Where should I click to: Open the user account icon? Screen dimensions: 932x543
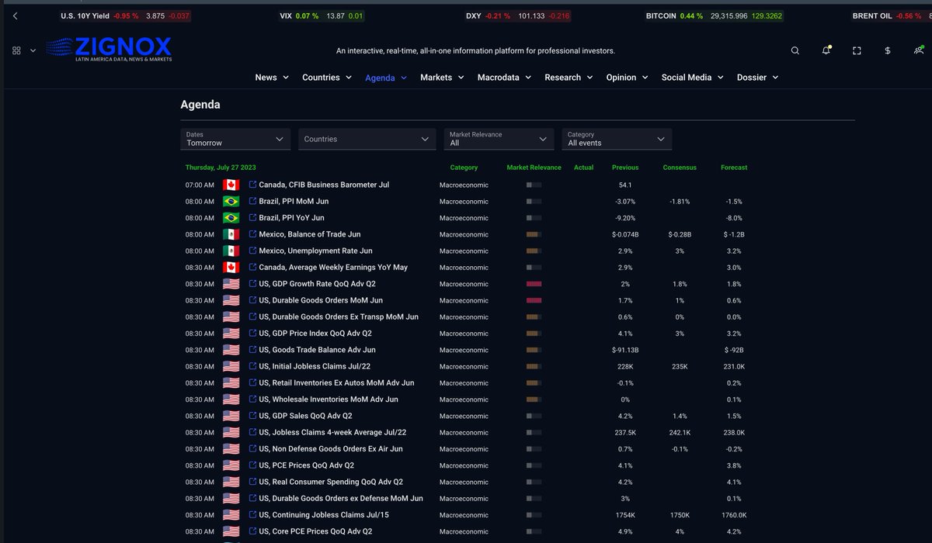click(919, 50)
